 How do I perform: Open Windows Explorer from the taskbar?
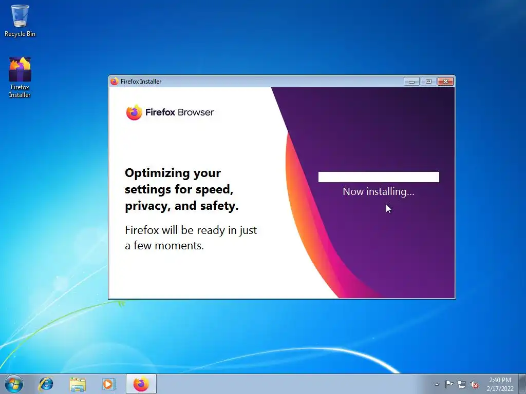(78, 384)
